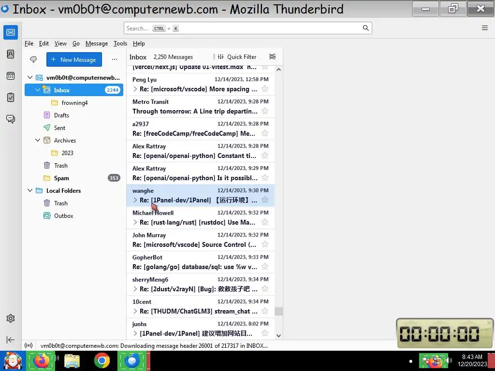Open the Drafts folder
Screen dimensions: 495x371
pos(74,115)
